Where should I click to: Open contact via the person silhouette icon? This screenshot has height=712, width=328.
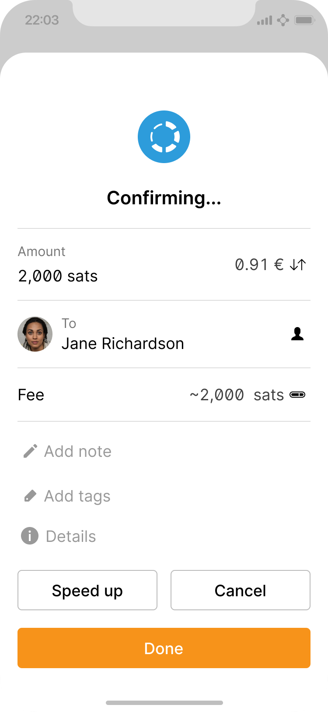(x=297, y=334)
